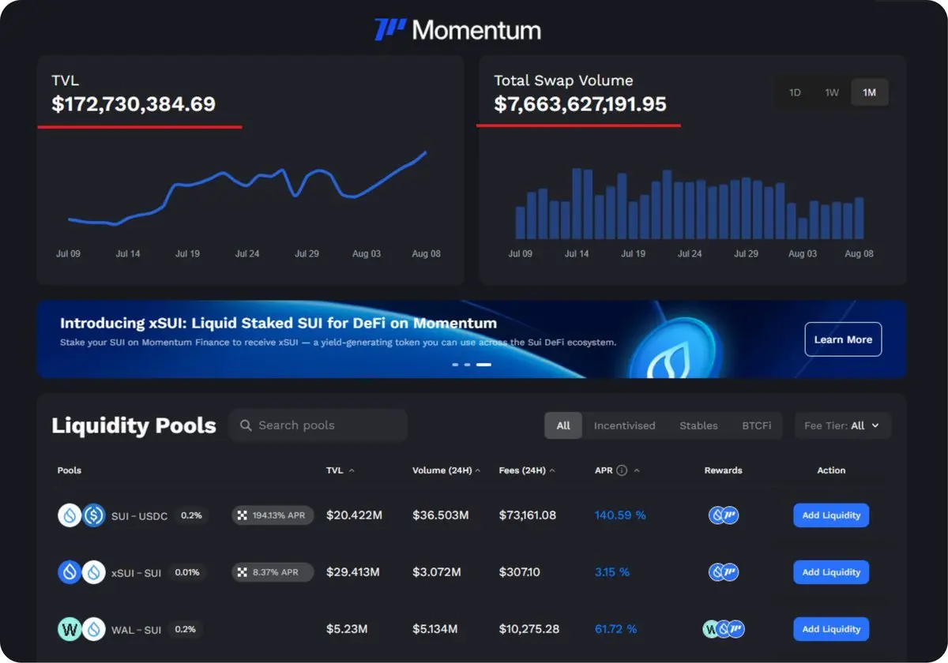Click the search magnifier icon in pools search
Screen dimensions: 948x663
point(246,425)
